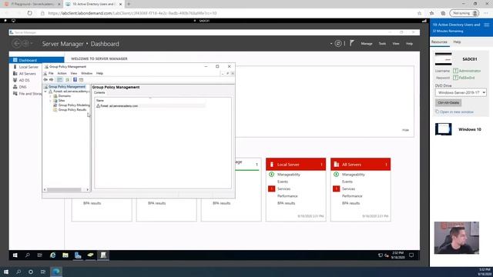
Task: Open host Windows Start button
Action: 6,272
